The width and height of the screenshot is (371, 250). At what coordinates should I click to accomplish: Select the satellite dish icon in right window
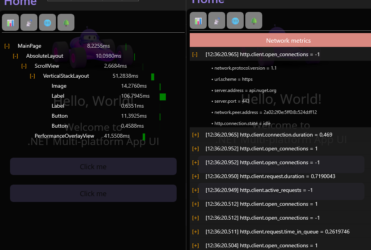click(x=217, y=20)
